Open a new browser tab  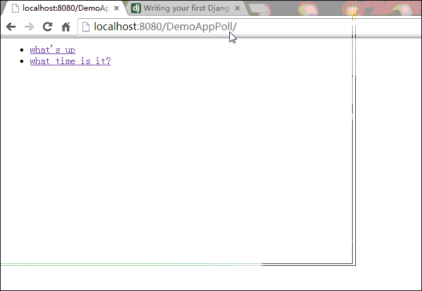[x=259, y=8]
